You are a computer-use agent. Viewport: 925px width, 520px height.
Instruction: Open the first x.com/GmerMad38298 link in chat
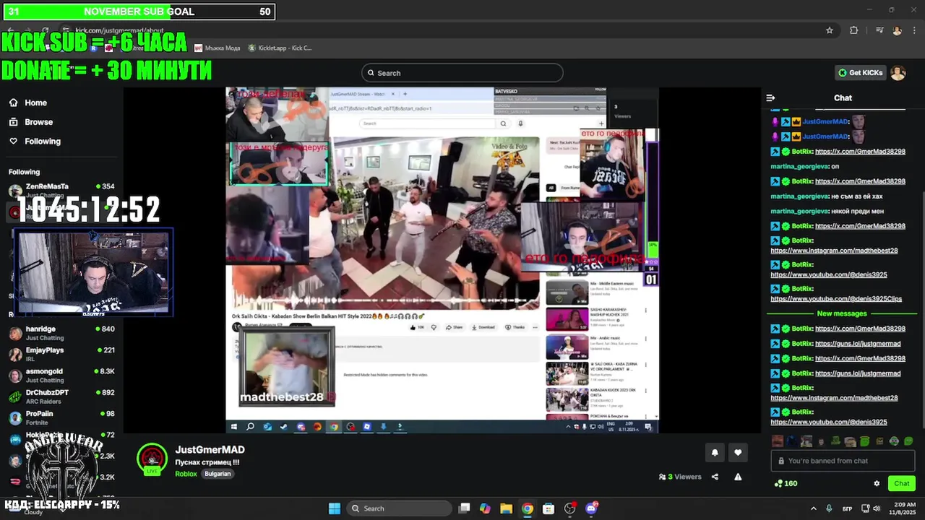860,152
